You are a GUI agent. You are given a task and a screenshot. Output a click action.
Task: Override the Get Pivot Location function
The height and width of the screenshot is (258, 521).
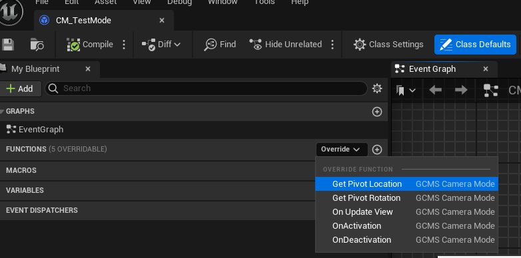pyautogui.click(x=406, y=184)
